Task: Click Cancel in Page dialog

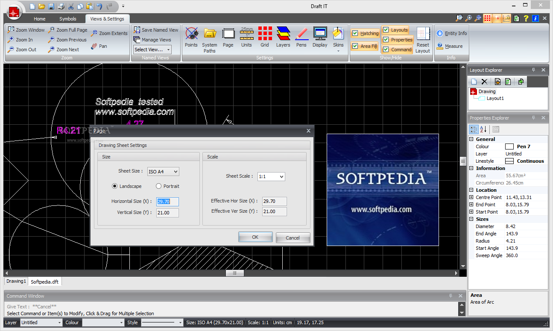Action: click(x=293, y=238)
